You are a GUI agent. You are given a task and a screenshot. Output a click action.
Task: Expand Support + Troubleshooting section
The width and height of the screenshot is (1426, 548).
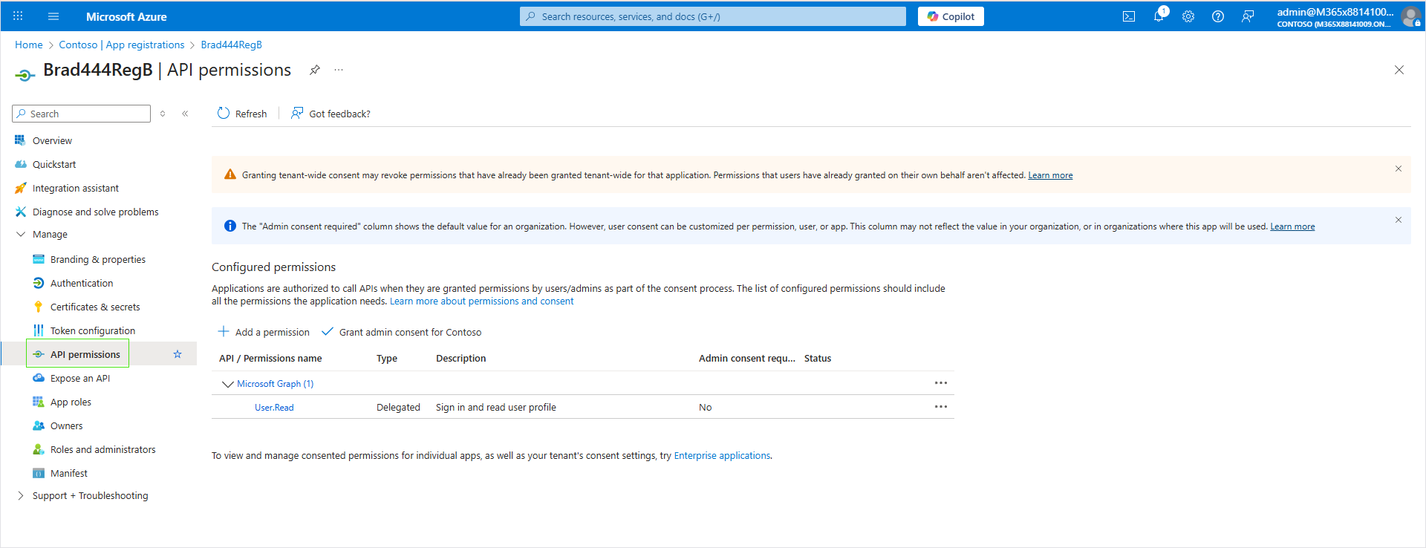tap(21, 495)
